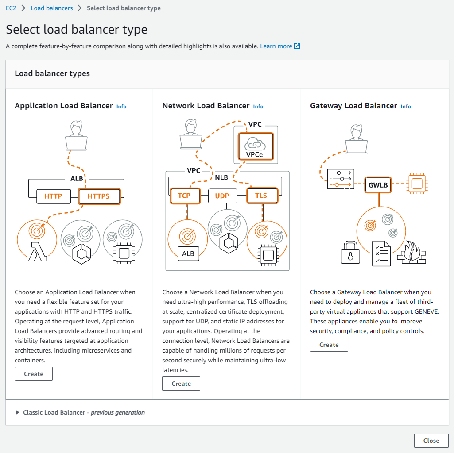Click the GWLB box in Gateway diagram
The width and height of the screenshot is (454, 453).
coord(378,185)
